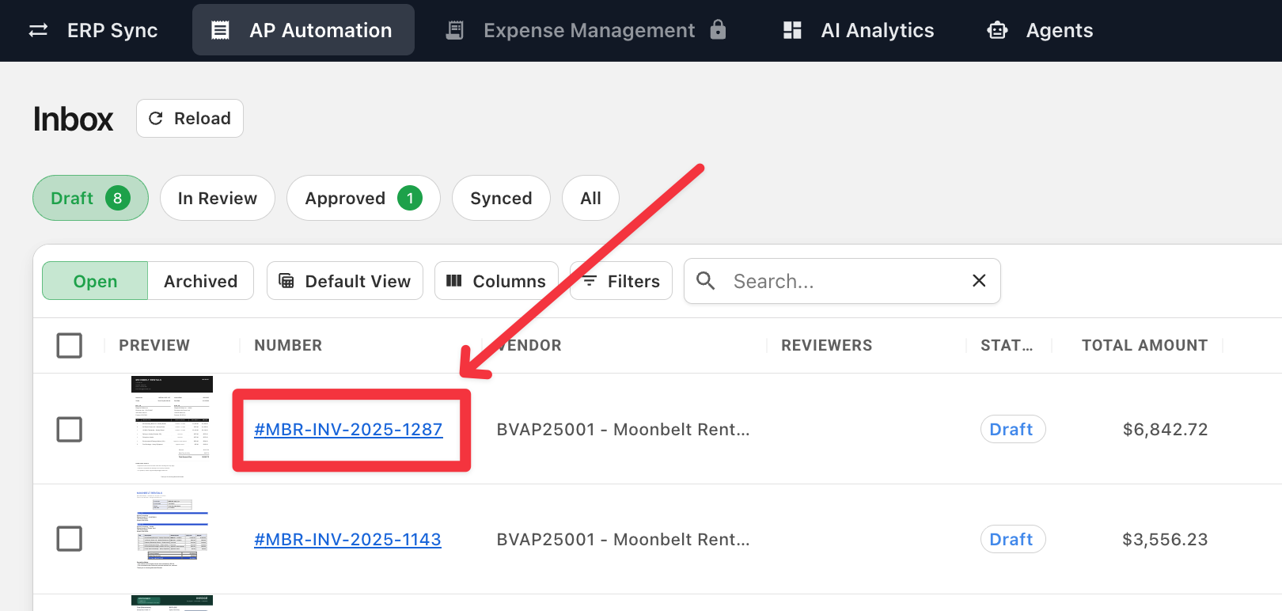This screenshot has width=1282, height=611.
Task: Open invoice link #MBR-INV-2025-1287
Action: 348,429
